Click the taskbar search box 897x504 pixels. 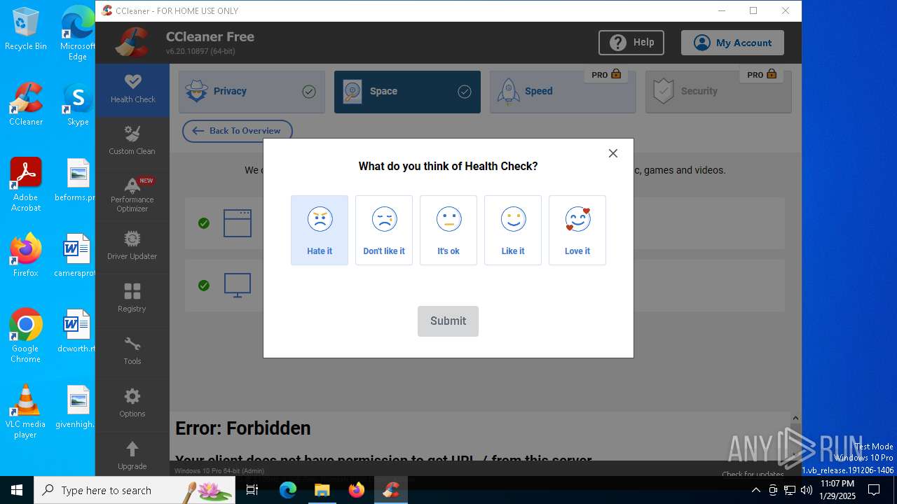point(135,490)
